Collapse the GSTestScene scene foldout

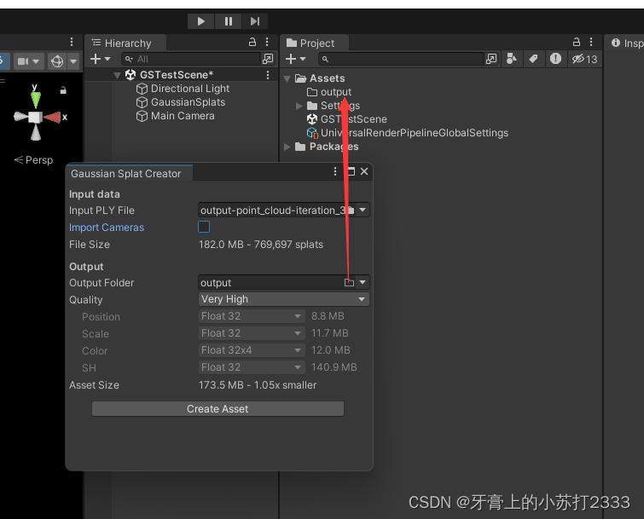click(118, 75)
